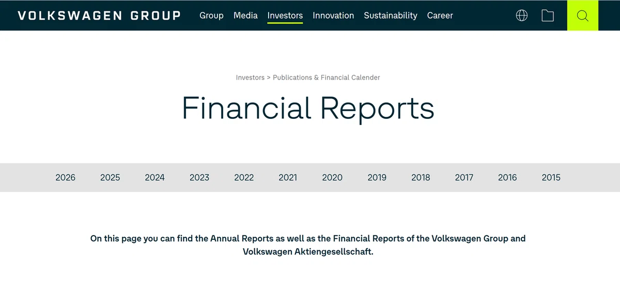This screenshot has width=620, height=291.
Task: View the 2016 reports tab
Action: (507, 177)
